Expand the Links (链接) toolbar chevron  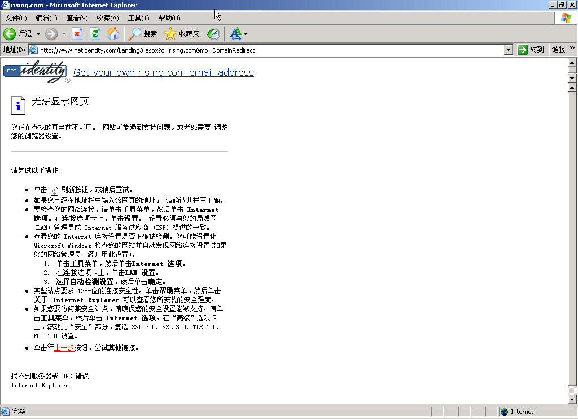tap(572, 48)
